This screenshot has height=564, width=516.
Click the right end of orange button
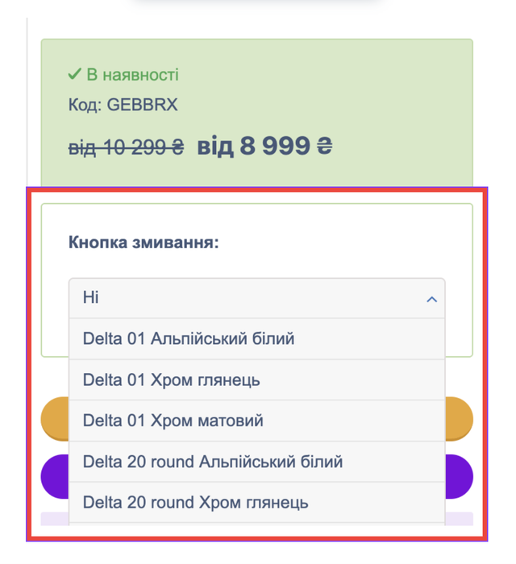pos(459,419)
